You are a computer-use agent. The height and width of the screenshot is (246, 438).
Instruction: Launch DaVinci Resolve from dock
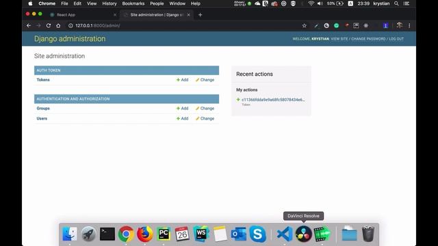pos(304,234)
